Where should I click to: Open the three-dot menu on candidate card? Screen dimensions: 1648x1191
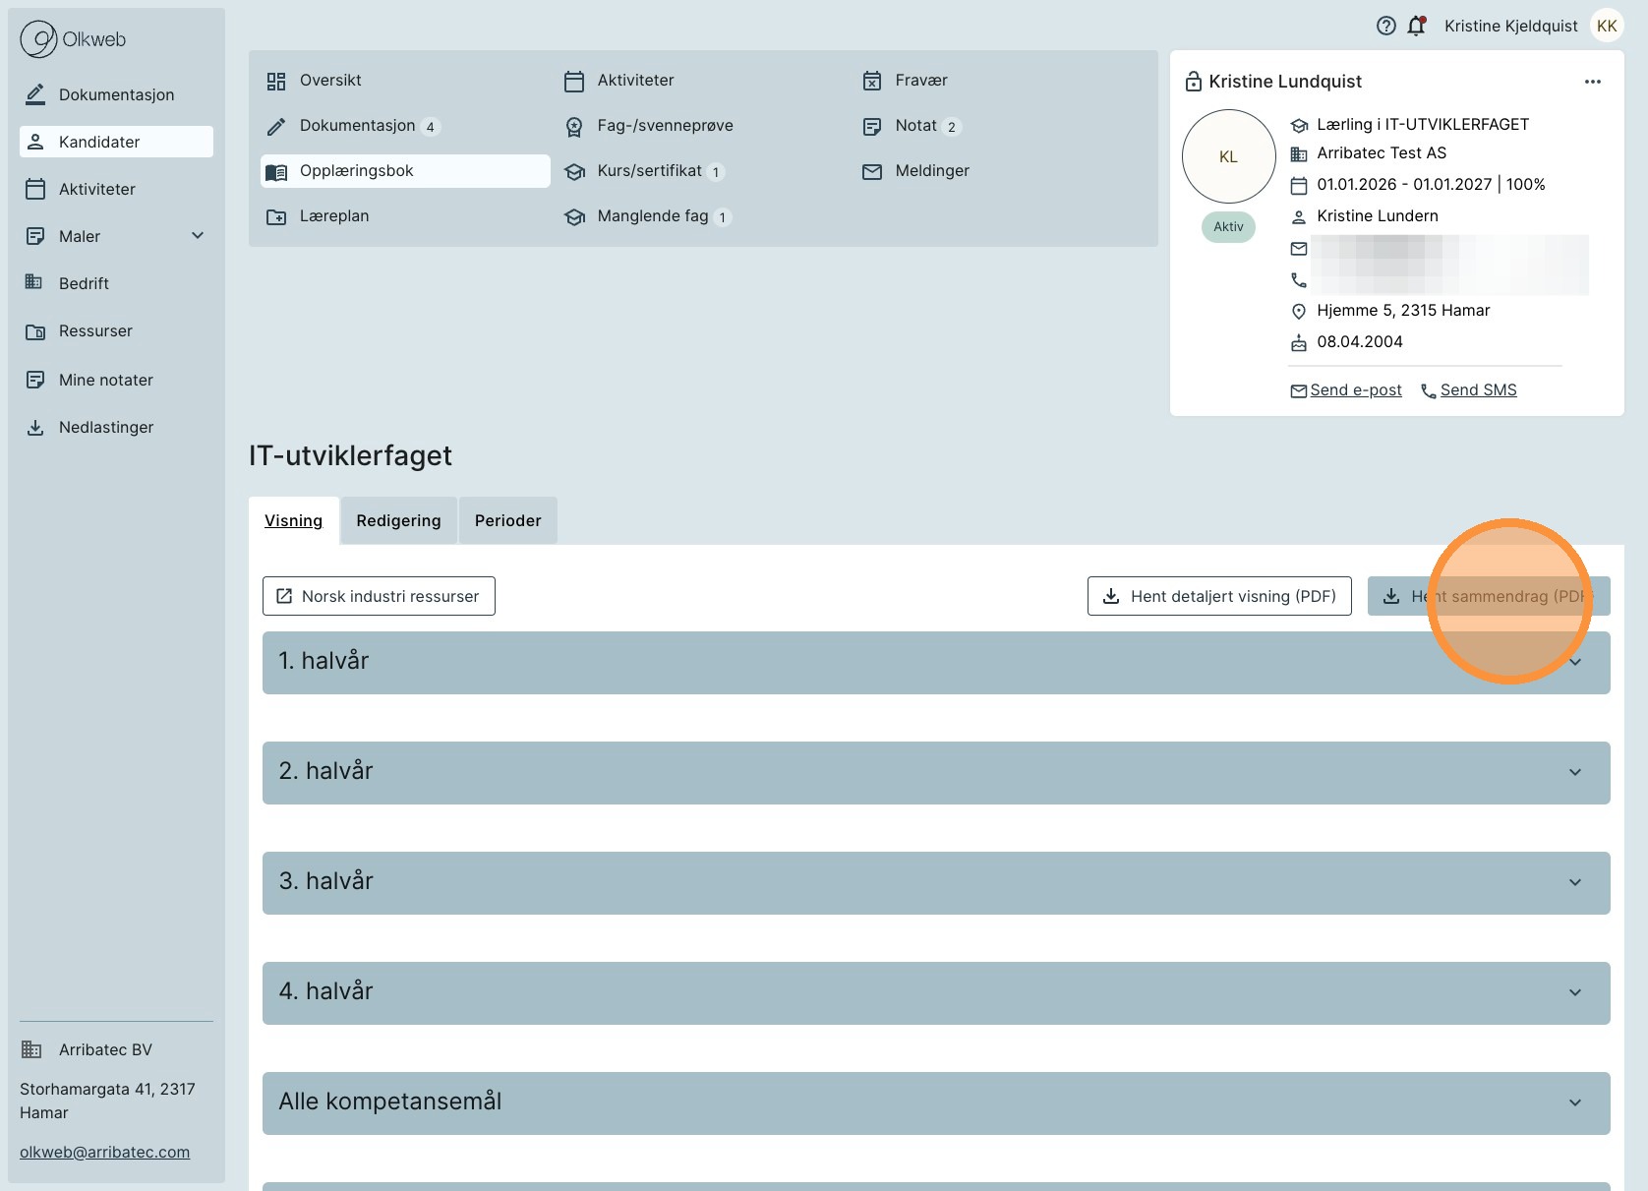[x=1592, y=82]
